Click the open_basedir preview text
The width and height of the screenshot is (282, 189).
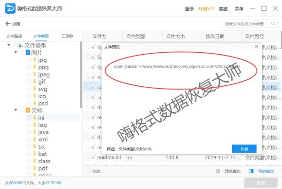[x=177, y=66]
